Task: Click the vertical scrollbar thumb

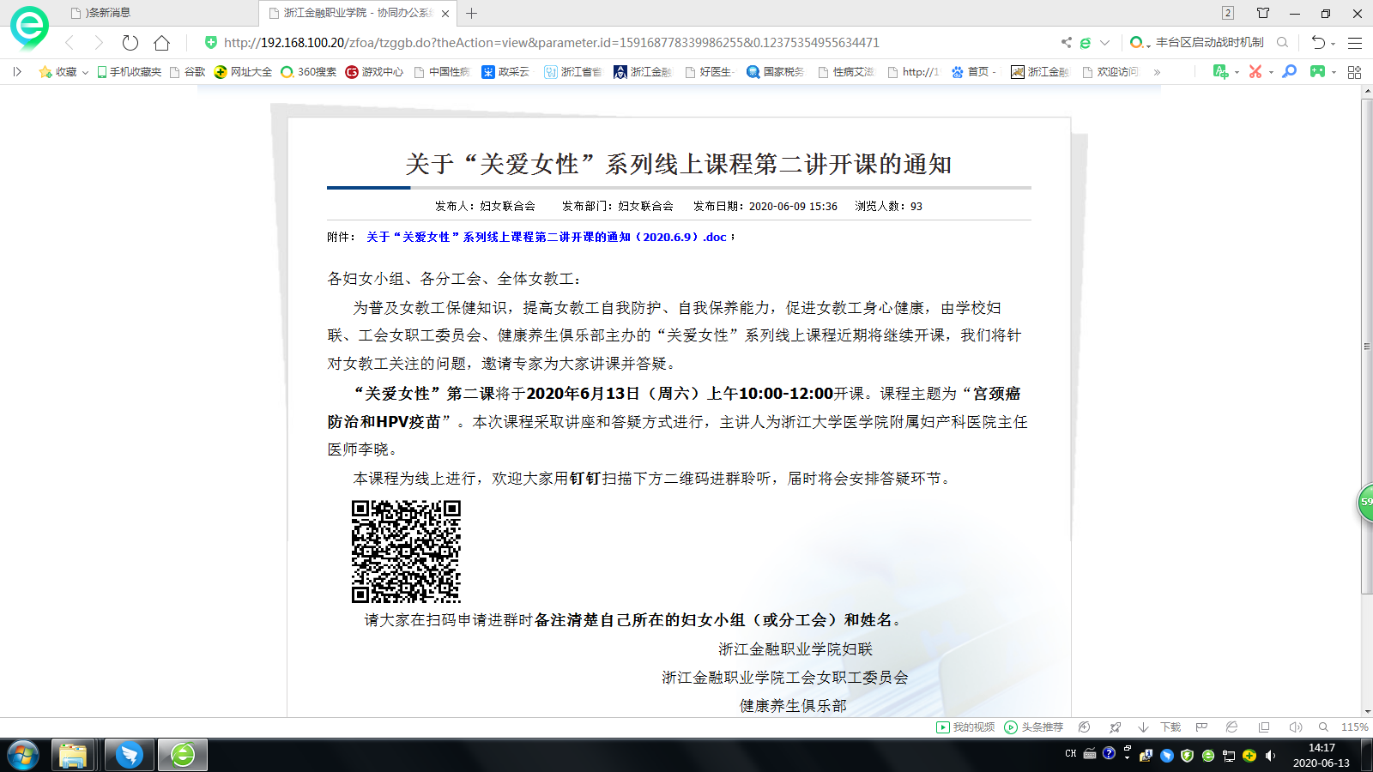Action: [x=1367, y=347]
